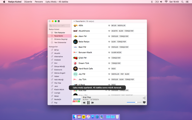Screen dimensions: 192x120
Task: Click the Hard Rock Cafe station logo
Action: click(x=76, y=69)
